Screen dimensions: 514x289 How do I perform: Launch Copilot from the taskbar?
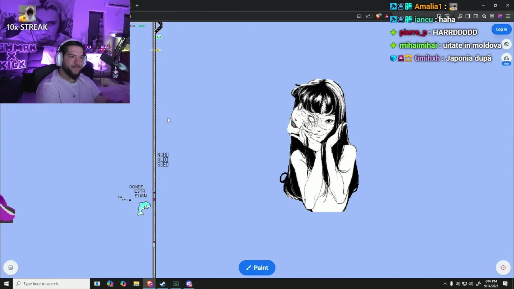point(123,284)
